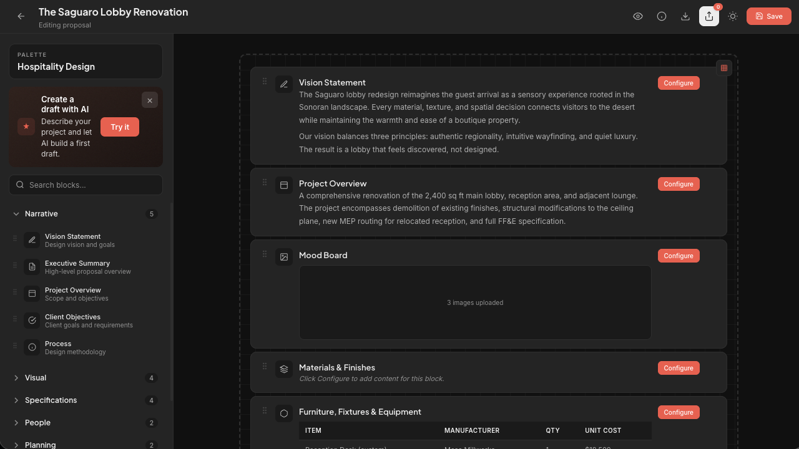The height and width of the screenshot is (449, 799).
Task: Click the Search blocks input field
Action: point(86,185)
